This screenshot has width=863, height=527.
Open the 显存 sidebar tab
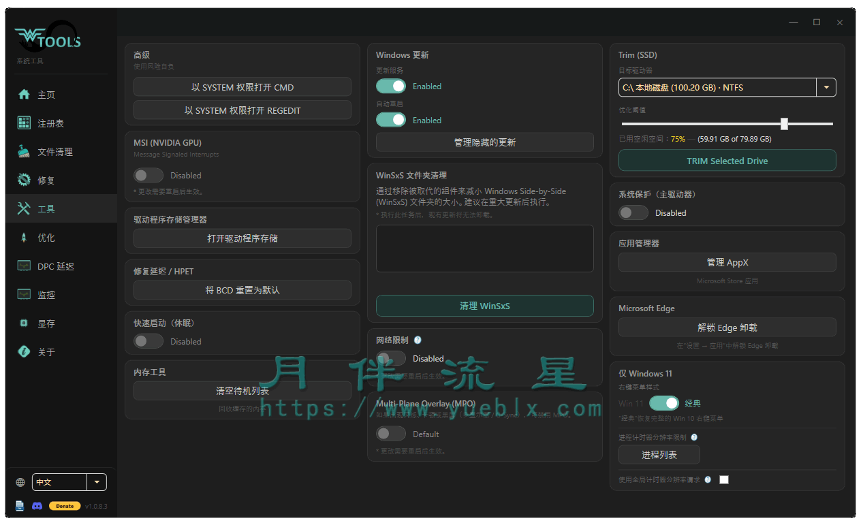tap(61, 323)
